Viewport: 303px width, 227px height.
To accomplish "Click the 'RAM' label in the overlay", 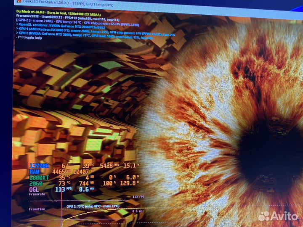I will (35, 172).
